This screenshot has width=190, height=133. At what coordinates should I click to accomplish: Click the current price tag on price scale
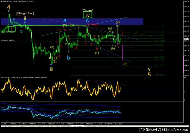click(x=187, y=39)
